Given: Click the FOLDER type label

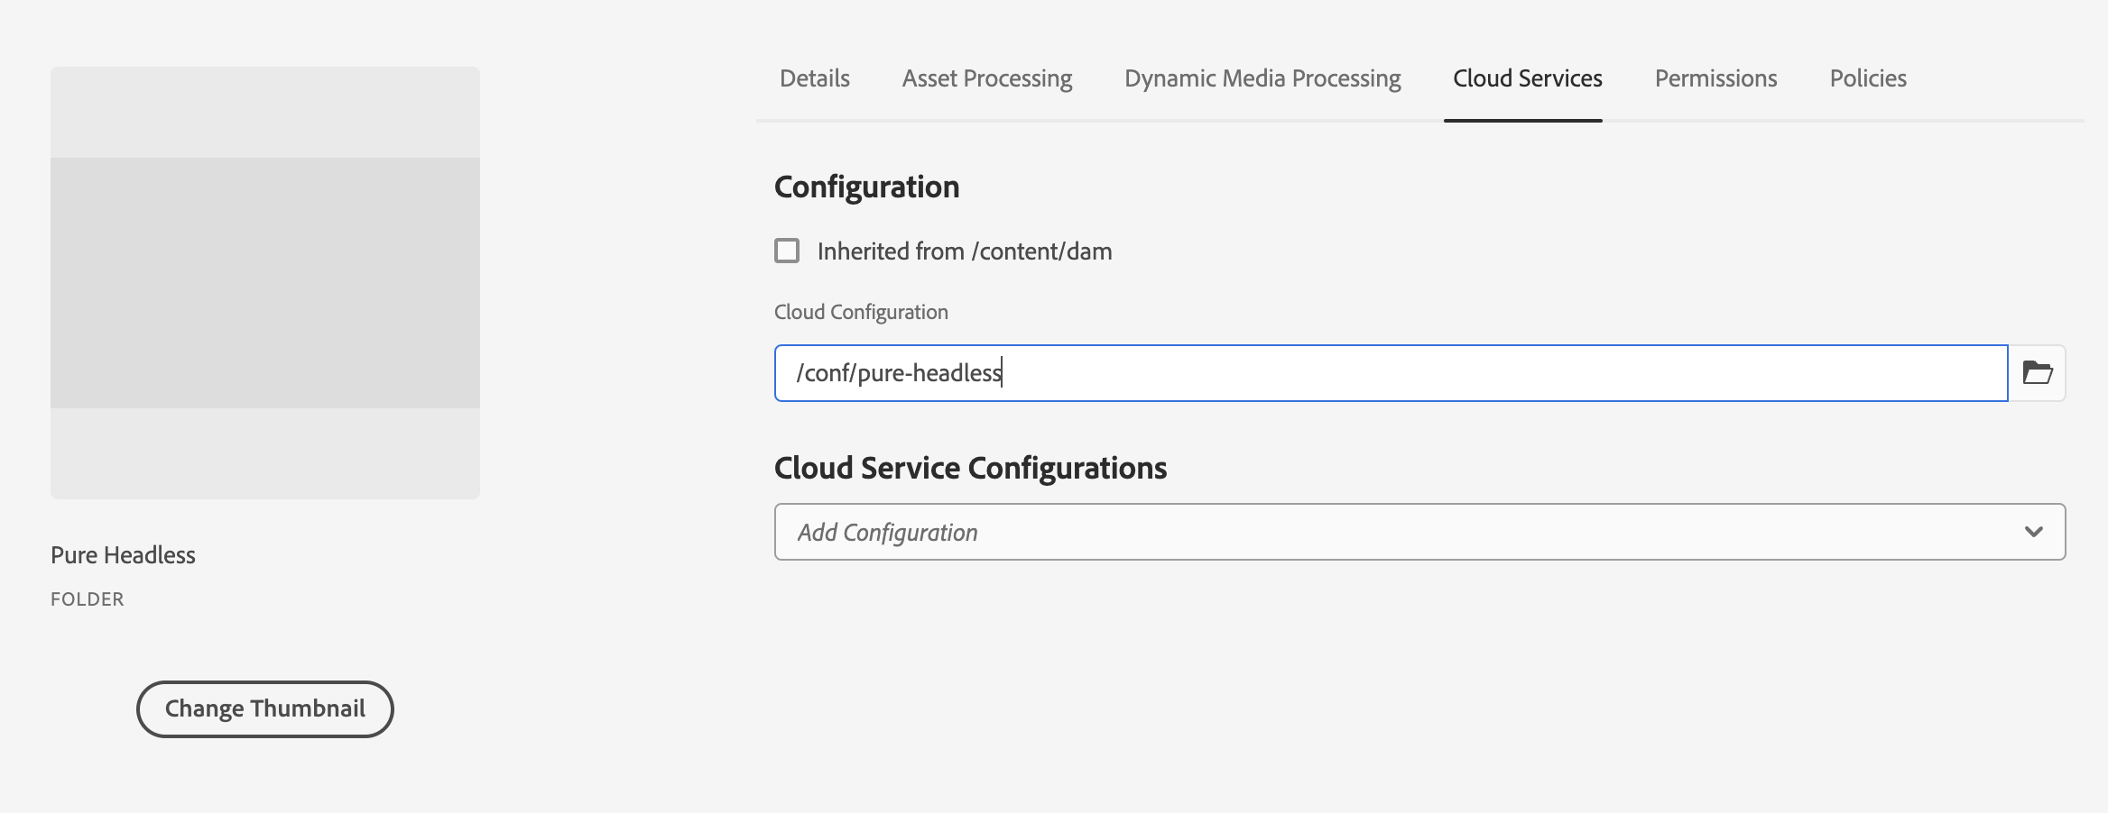Looking at the screenshot, I should click(87, 599).
